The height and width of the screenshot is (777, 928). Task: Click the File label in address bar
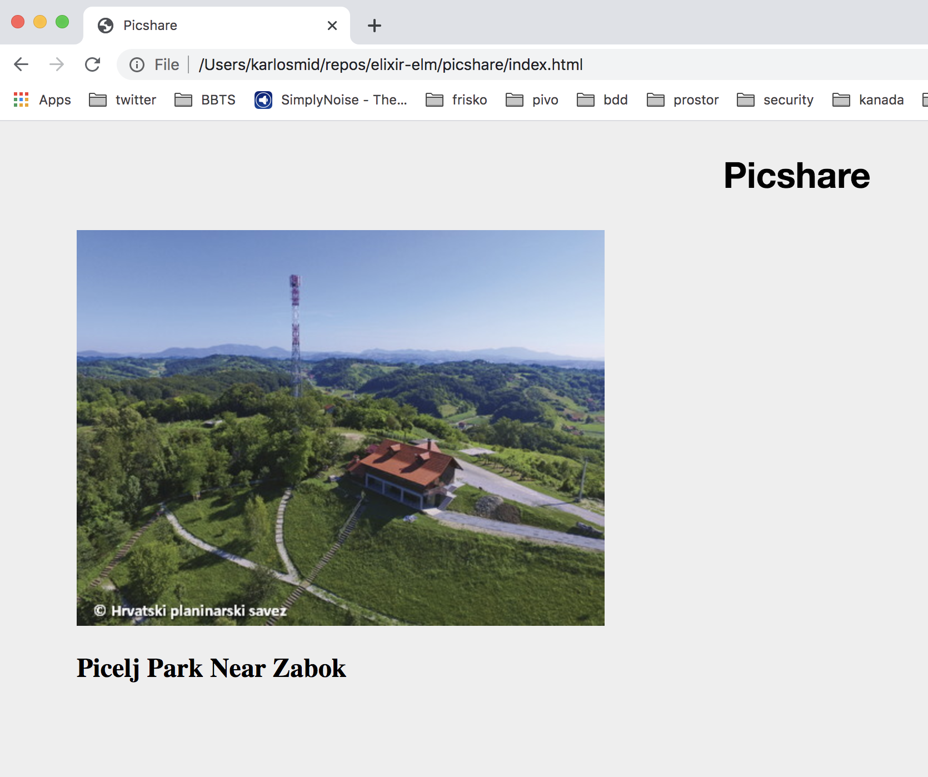(x=167, y=65)
